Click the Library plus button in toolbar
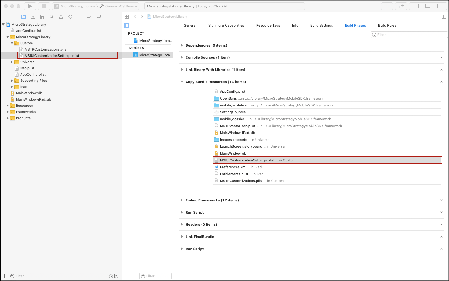Screen dimensions: 449x281 click(387, 6)
